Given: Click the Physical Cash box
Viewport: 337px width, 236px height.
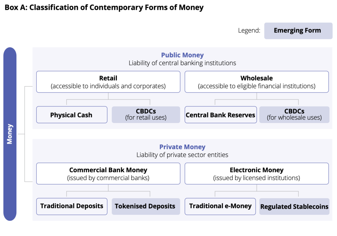Looking at the screenshot, I should (71, 115).
